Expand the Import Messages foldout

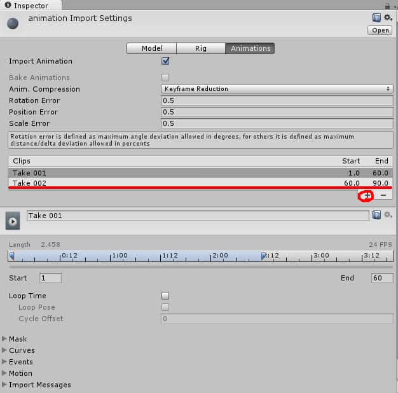tap(39, 385)
